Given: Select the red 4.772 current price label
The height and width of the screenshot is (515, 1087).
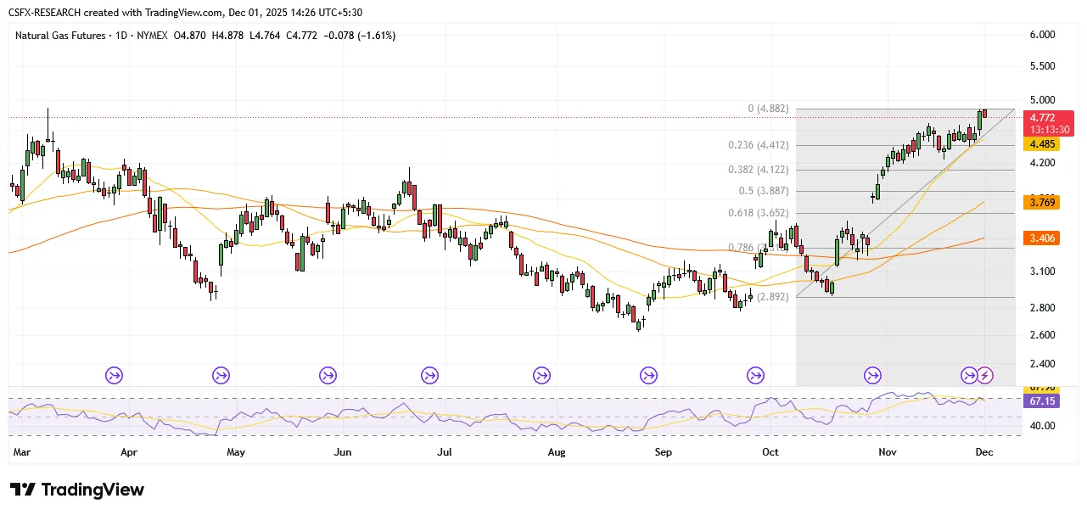Looking at the screenshot, I should (x=1051, y=117).
